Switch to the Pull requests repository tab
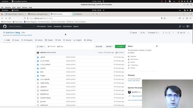The width and height of the screenshot is (193, 108). click(x=27, y=40)
